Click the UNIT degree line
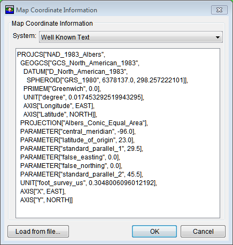The height and width of the screenshot is (245, 233). point(84,97)
